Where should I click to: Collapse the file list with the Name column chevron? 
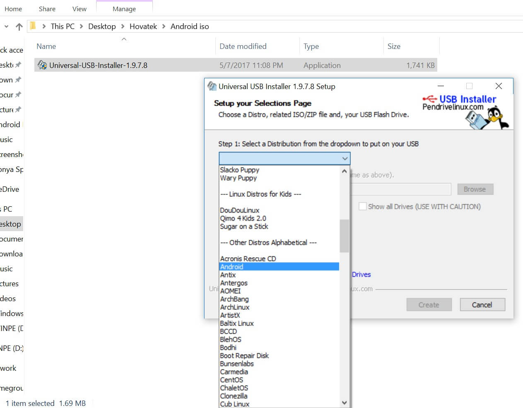123,39
